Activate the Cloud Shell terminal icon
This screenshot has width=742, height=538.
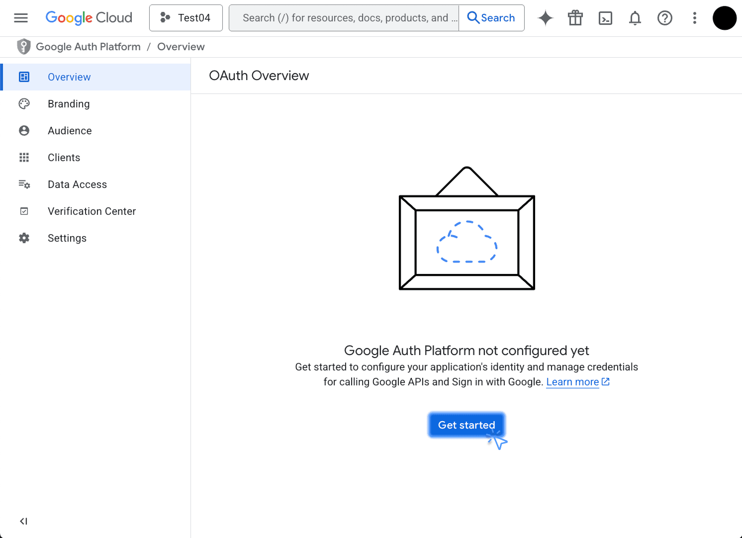pyautogui.click(x=605, y=18)
